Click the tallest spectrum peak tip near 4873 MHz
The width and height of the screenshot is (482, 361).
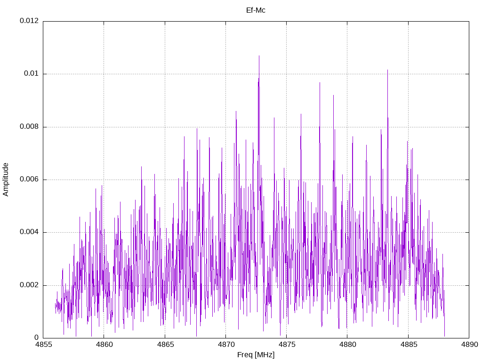coord(259,56)
